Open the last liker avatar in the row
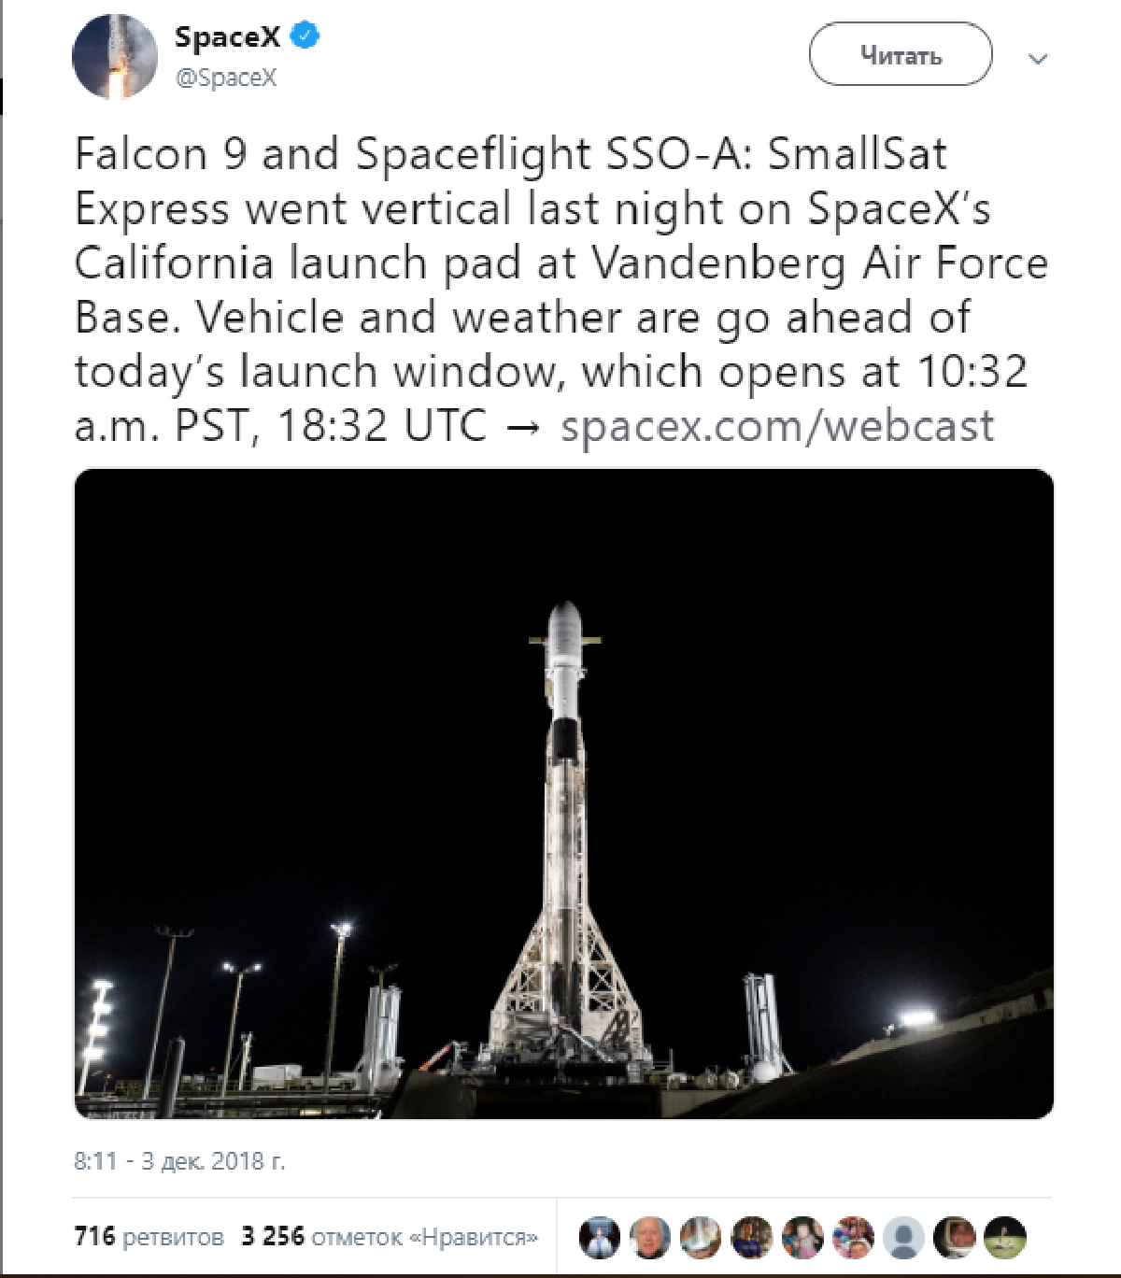This screenshot has width=1121, height=1278. coord(1004,1238)
